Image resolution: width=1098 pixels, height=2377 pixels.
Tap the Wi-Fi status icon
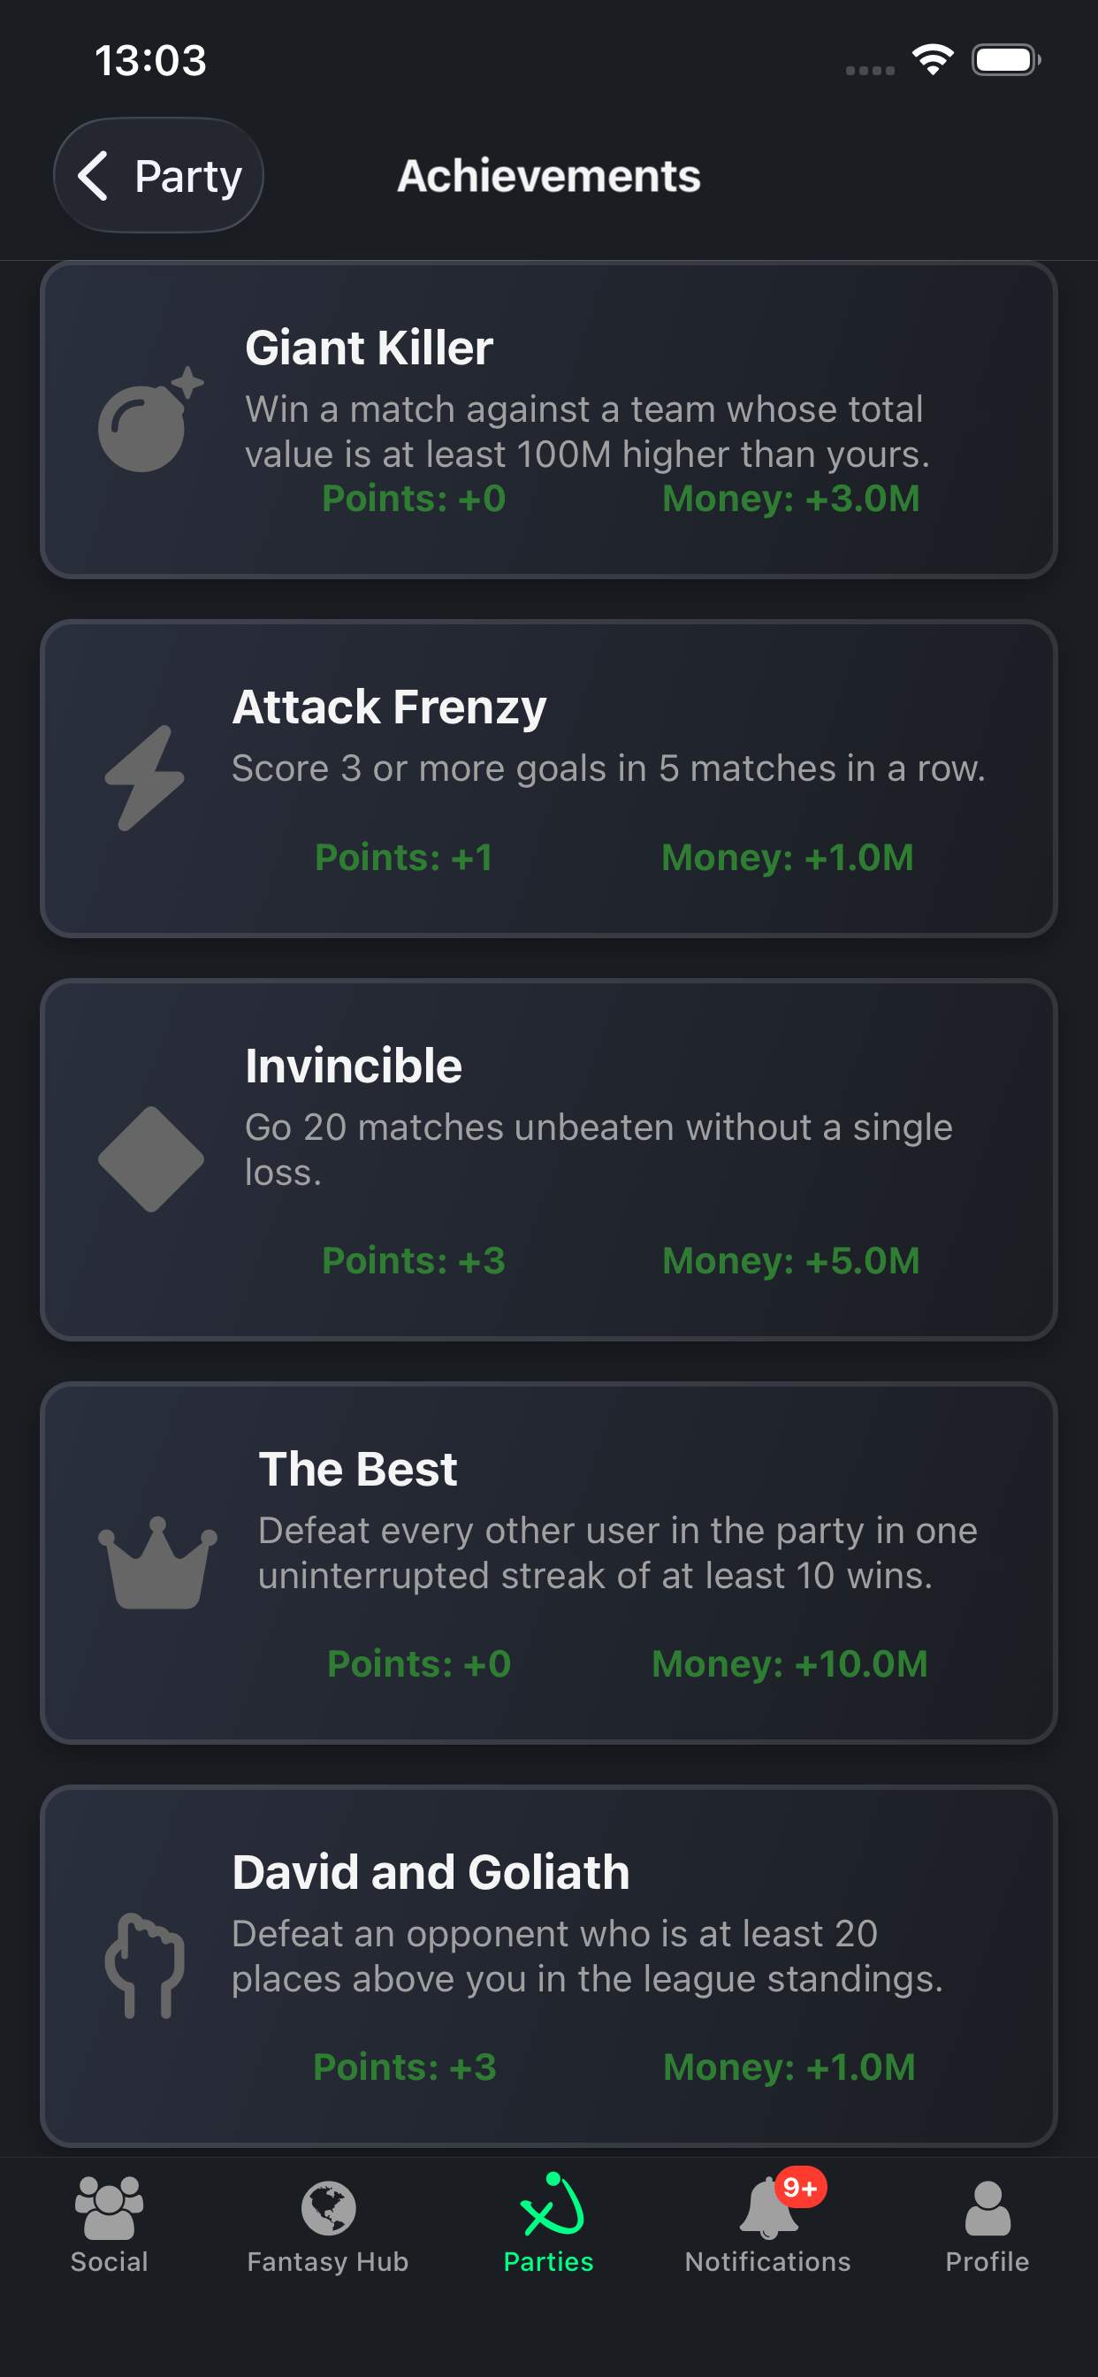932,60
